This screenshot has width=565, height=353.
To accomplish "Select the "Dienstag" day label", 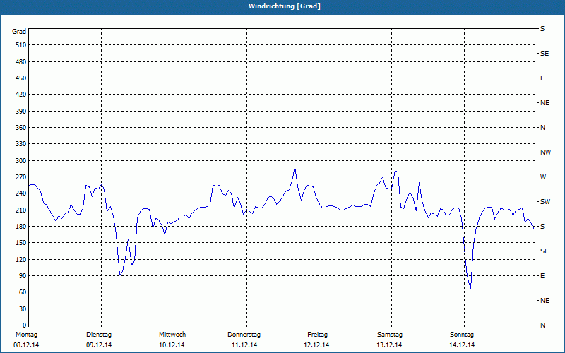I will [99, 335].
